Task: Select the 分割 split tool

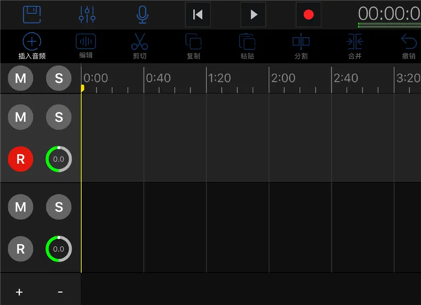Action: tap(301, 45)
